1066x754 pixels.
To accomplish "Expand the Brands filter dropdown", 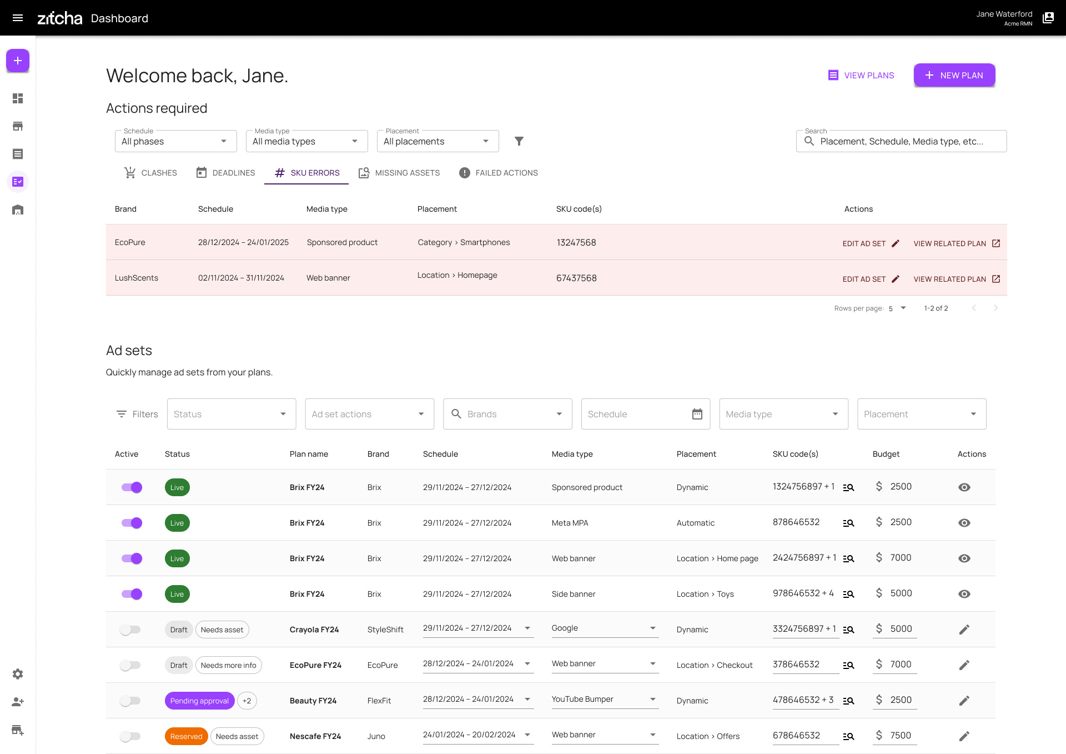I will tap(507, 414).
